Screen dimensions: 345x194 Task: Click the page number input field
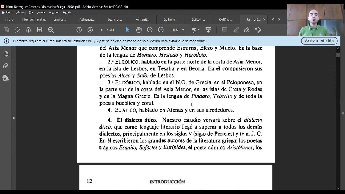point(102,30)
